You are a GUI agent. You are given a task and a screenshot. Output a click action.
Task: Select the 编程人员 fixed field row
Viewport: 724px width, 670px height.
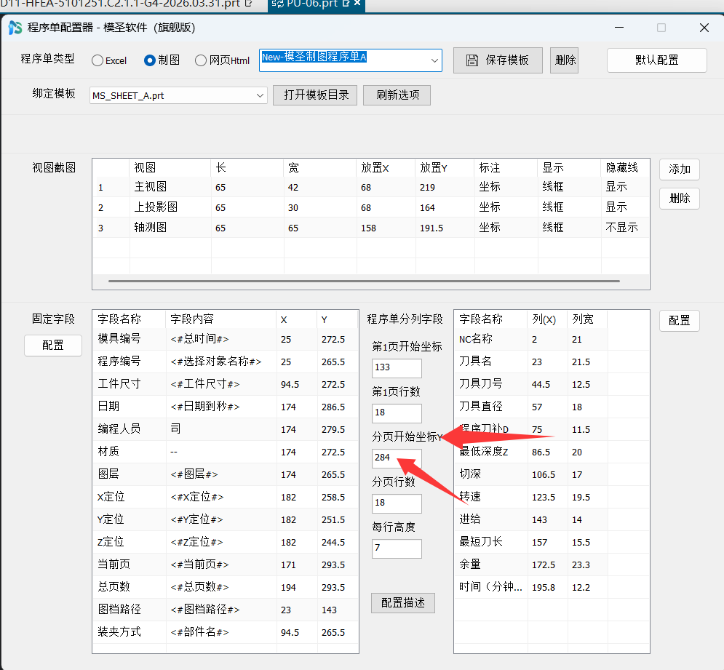226,429
